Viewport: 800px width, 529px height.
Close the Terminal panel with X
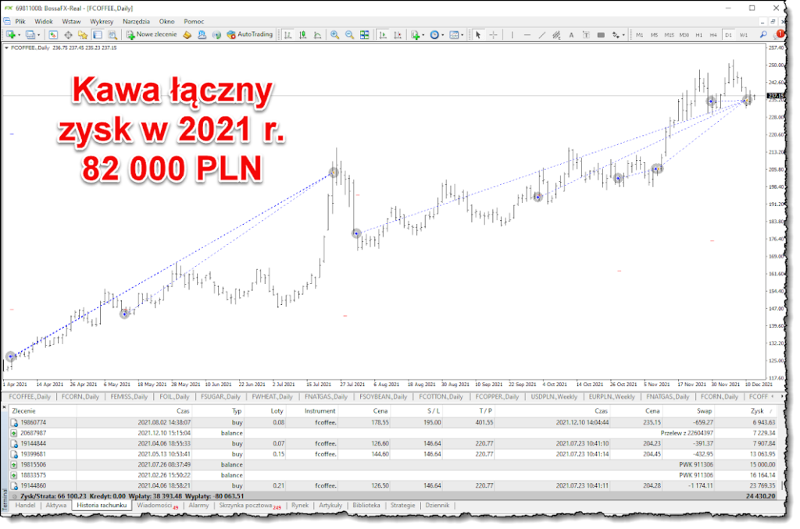[5, 408]
